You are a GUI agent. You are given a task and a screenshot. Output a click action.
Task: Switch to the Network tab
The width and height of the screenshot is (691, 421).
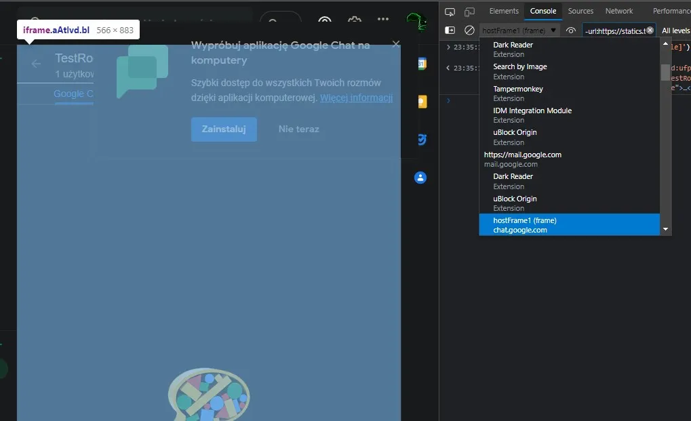pyautogui.click(x=618, y=11)
